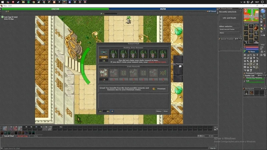
Task: Click the weapon hand equipment slot
Action: tap(246, 33)
